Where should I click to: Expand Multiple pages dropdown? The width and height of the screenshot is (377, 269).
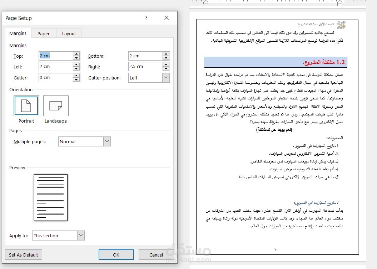(x=107, y=141)
